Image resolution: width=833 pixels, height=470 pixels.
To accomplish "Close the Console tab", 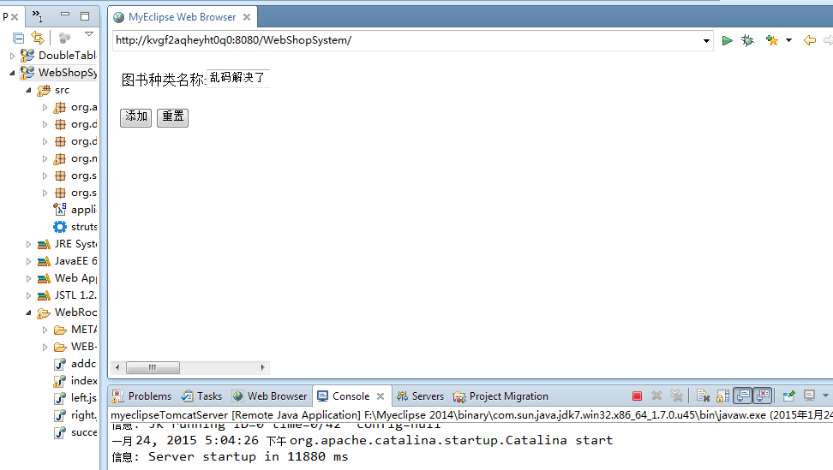I will pos(381,396).
